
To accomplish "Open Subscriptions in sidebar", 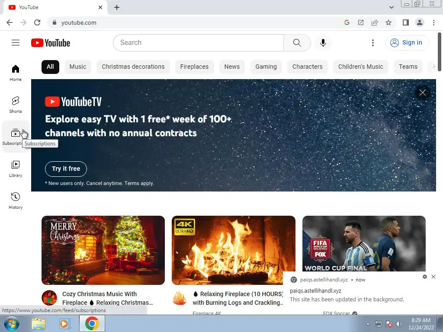I will point(16,137).
